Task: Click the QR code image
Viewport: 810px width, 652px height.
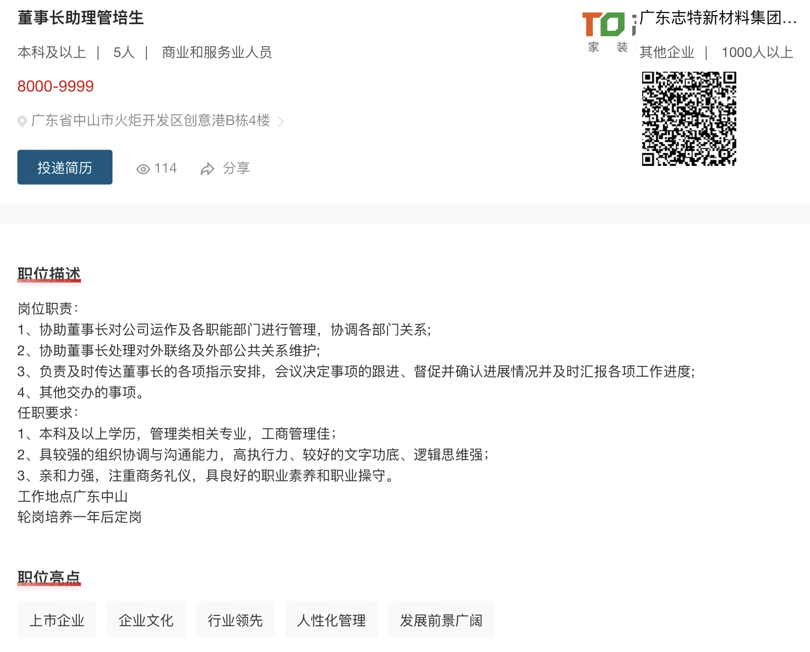Action: pos(689,119)
